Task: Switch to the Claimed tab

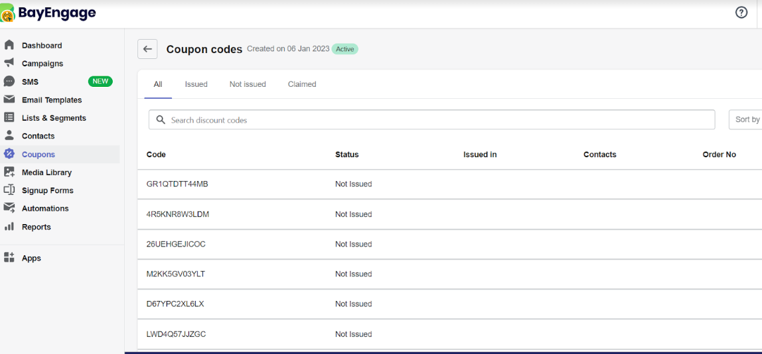Action: pos(302,84)
